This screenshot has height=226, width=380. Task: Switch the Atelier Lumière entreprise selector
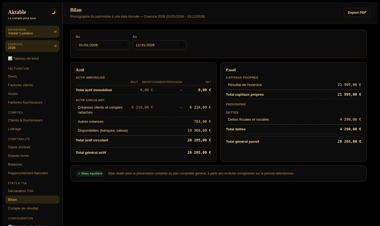tap(32, 32)
